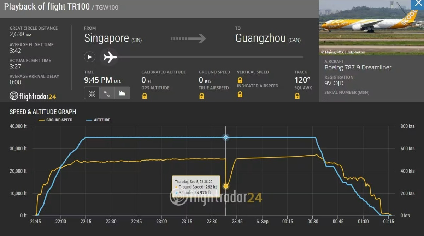Image resolution: width=424 pixels, height=236 pixels.
Task: Click the 40,000 ft altitude axis label
Action: 18,126
